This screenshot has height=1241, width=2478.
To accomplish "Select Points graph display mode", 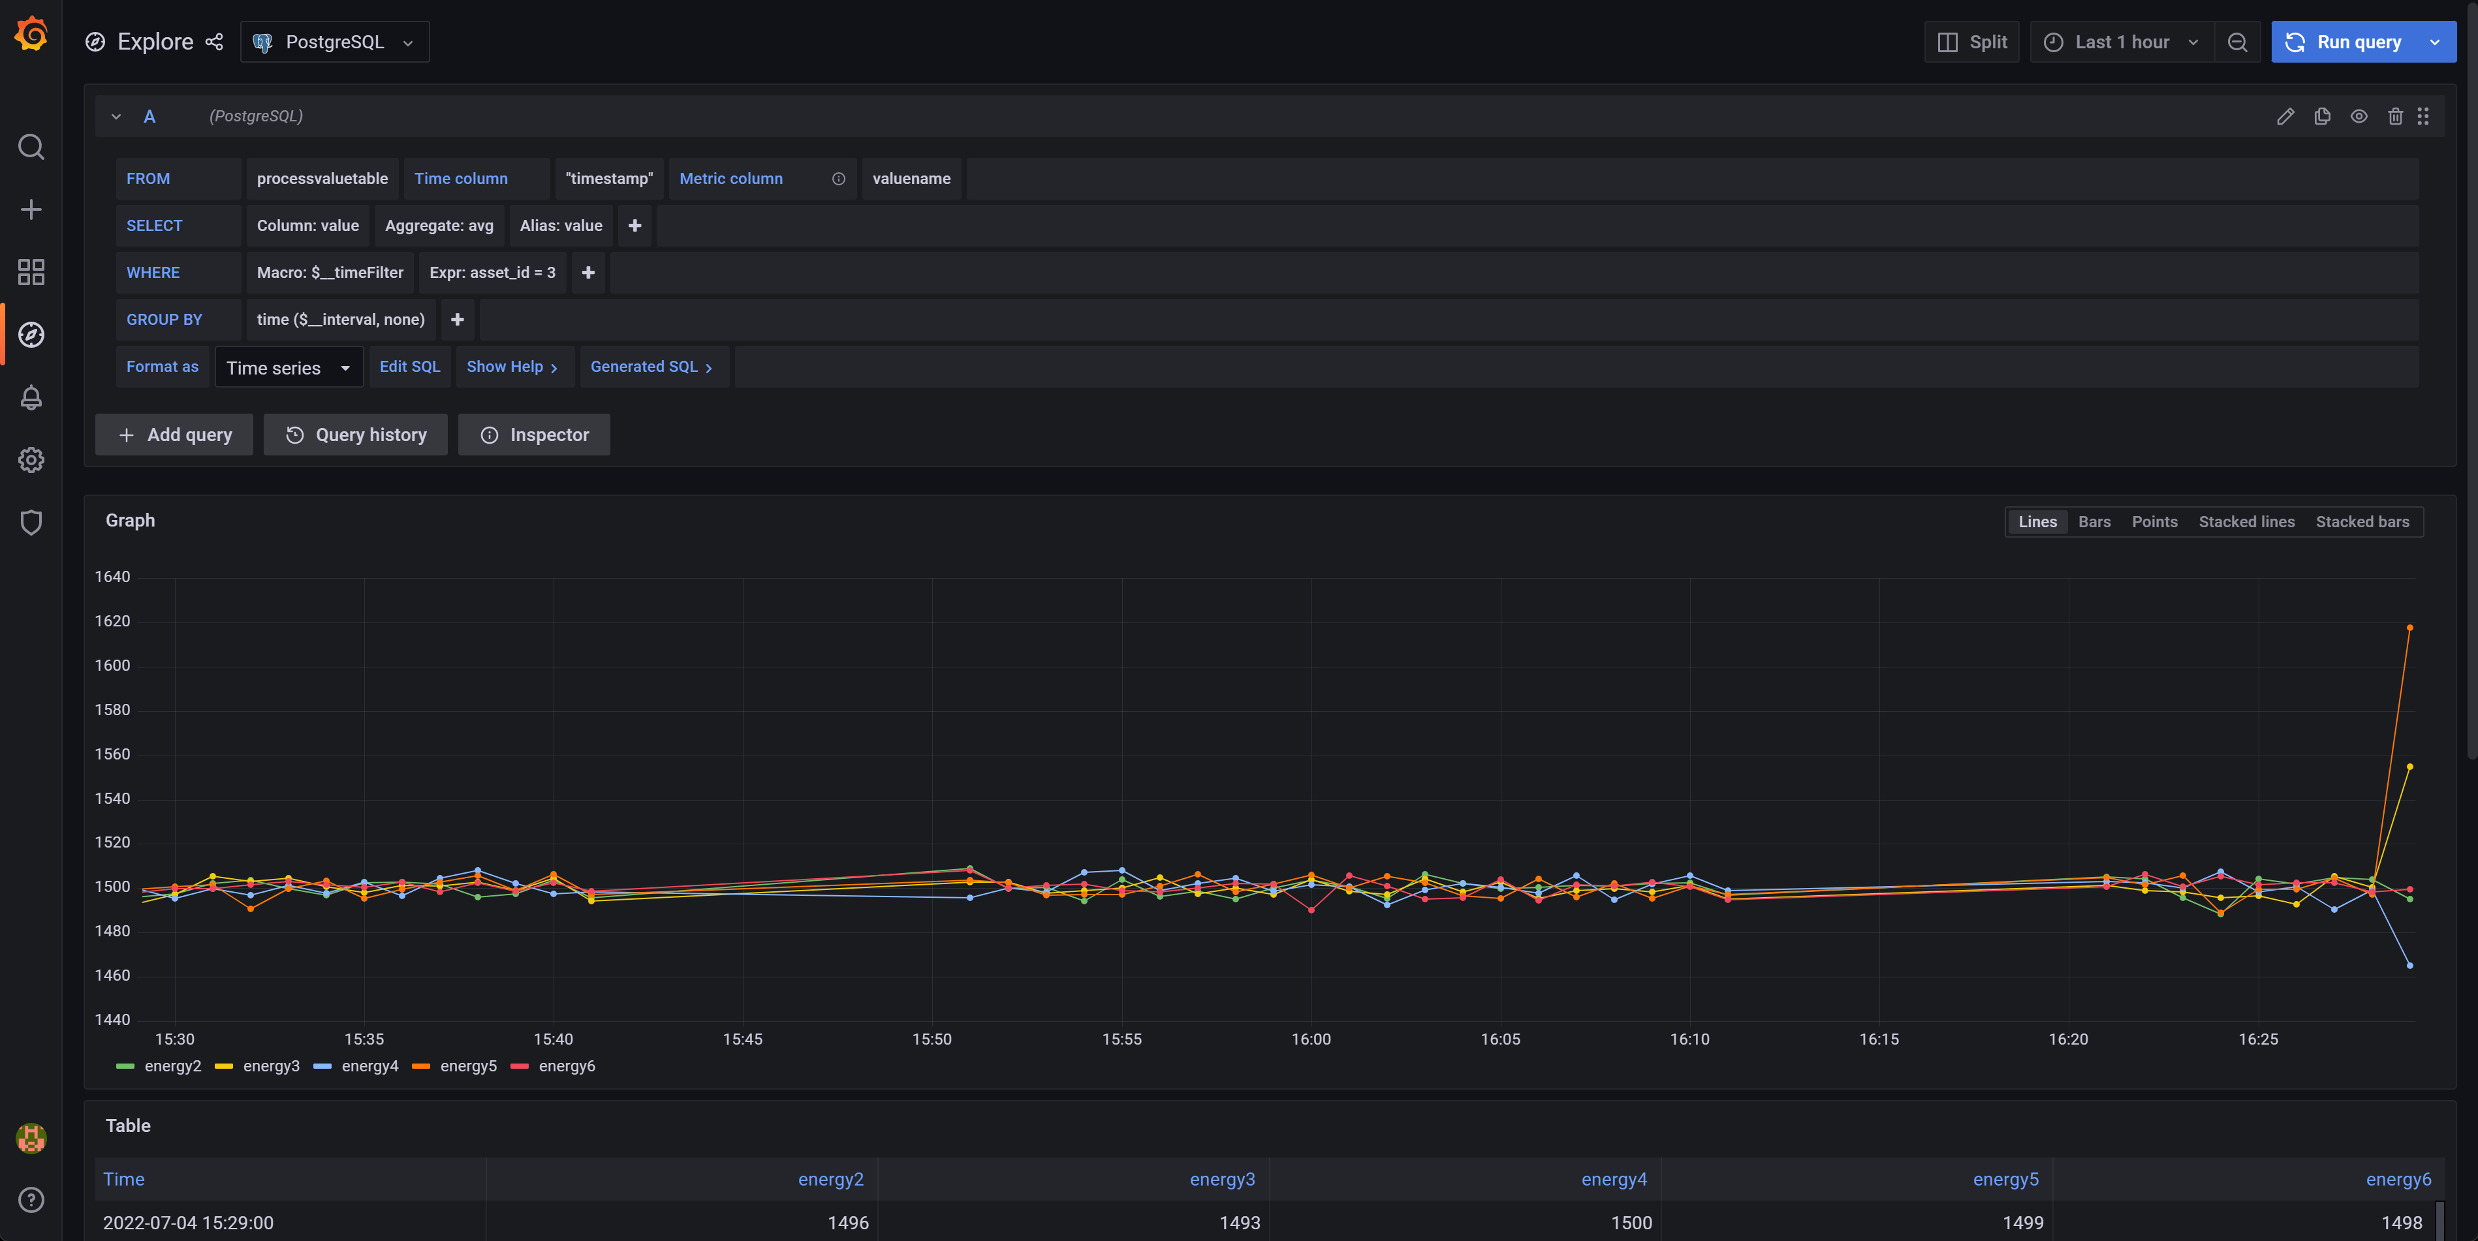I will click(x=2155, y=521).
